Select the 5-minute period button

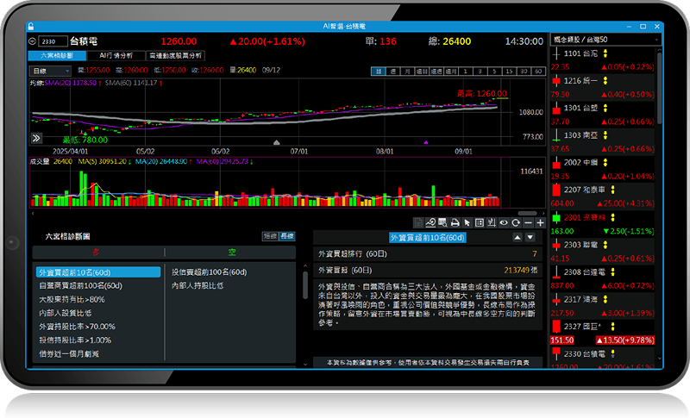pyautogui.click(x=494, y=72)
